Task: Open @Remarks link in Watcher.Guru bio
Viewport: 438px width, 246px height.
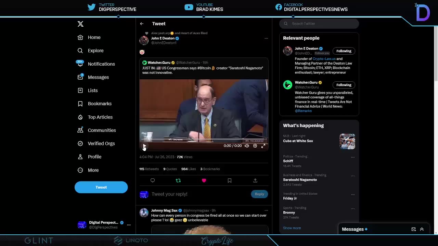Action: point(303,111)
